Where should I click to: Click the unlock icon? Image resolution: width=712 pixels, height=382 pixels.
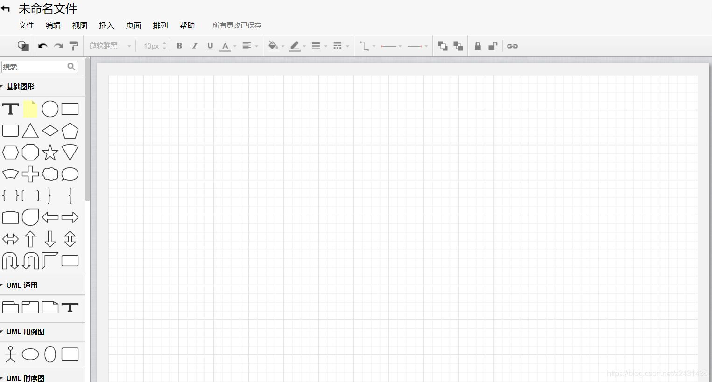point(493,46)
